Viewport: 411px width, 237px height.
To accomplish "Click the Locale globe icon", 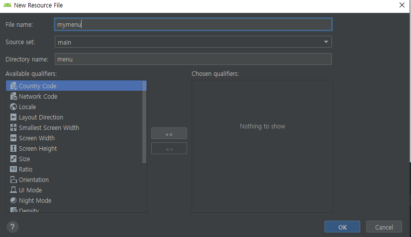I will tap(13, 107).
